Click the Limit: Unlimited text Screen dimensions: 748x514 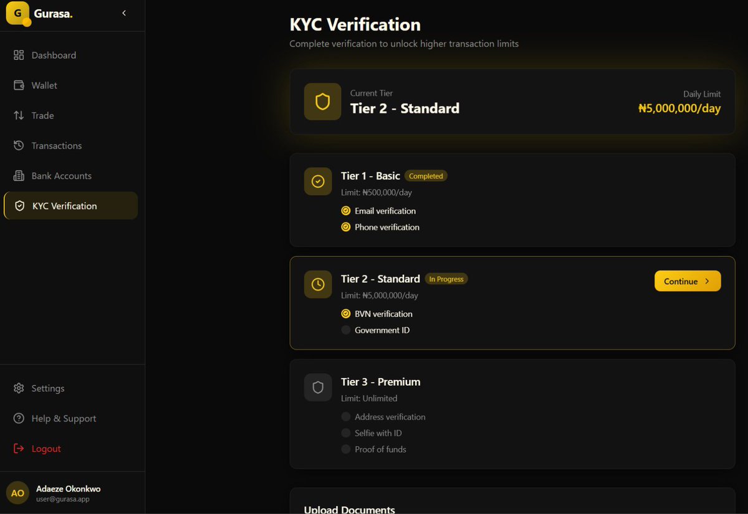369,398
